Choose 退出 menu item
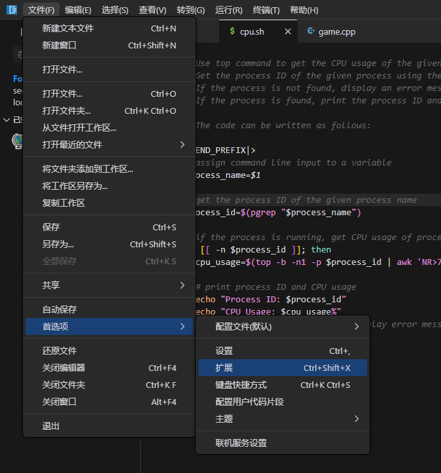 pos(109,427)
